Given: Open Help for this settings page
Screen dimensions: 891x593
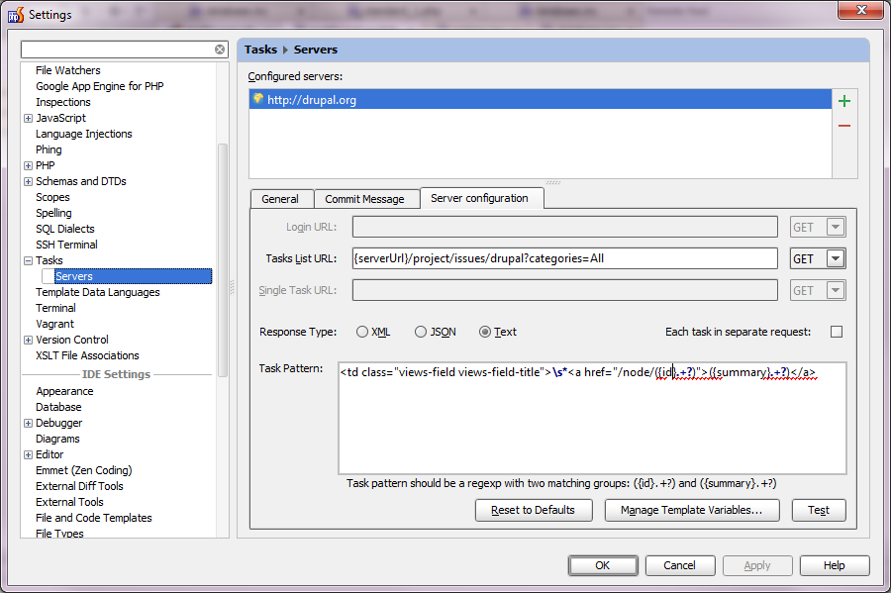Looking at the screenshot, I should coord(835,565).
